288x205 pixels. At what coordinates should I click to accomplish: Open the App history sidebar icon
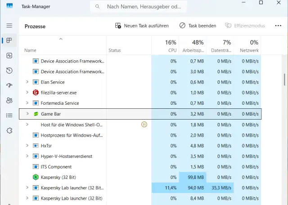click(x=9, y=71)
